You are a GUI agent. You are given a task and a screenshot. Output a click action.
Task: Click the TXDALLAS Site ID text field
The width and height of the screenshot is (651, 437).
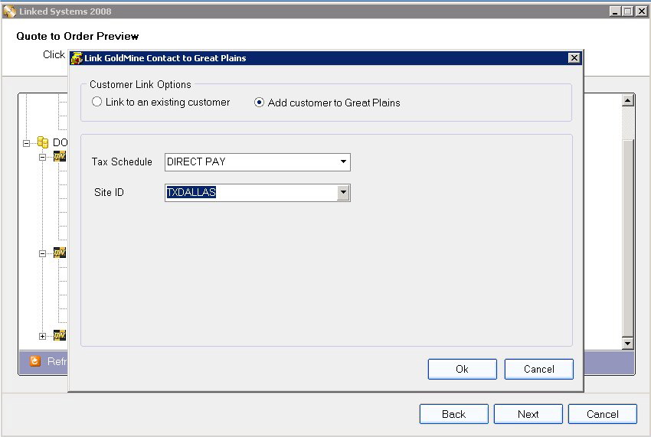click(250, 193)
